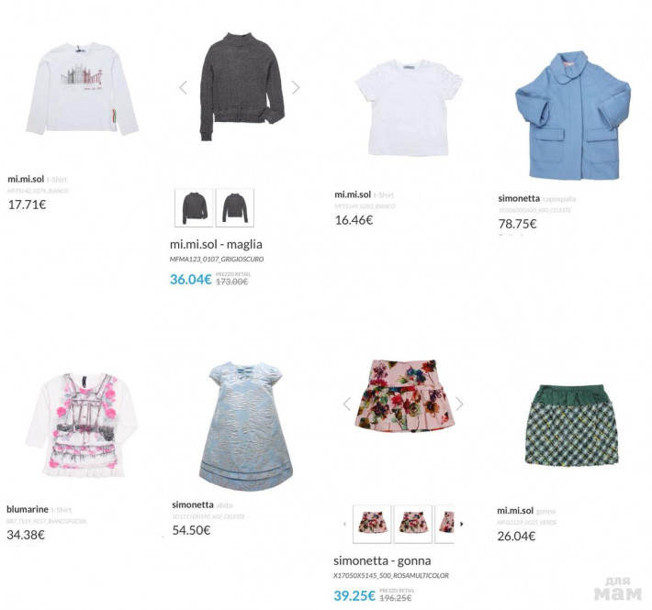Go to the previous floral skirt photo
Viewport: 652px width, 610px height.
coord(347,404)
